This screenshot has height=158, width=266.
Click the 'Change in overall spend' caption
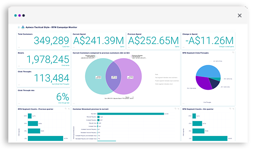point(226,47)
